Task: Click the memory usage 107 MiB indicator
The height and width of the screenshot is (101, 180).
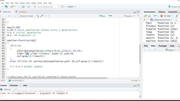Action: (166, 16)
